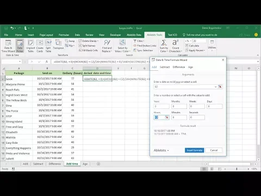Click the Insert formula button

tap(195, 150)
